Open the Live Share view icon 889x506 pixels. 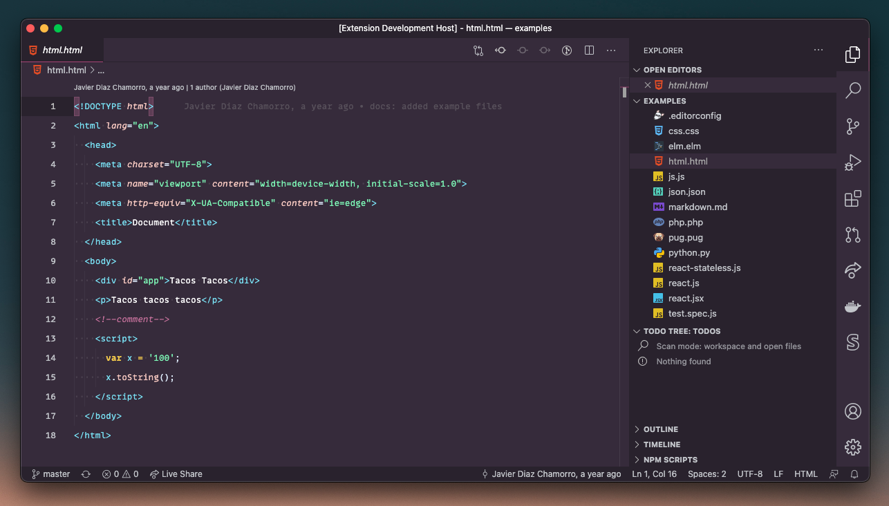click(x=853, y=270)
